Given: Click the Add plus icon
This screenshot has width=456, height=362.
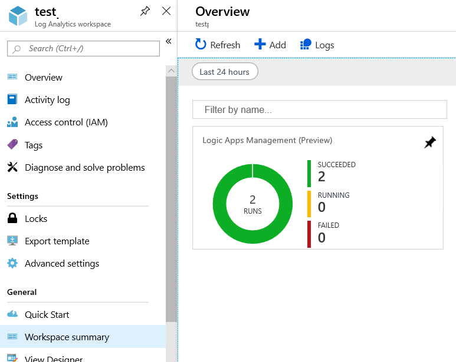Looking at the screenshot, I should pyautogui.click(x=260, y=45).
